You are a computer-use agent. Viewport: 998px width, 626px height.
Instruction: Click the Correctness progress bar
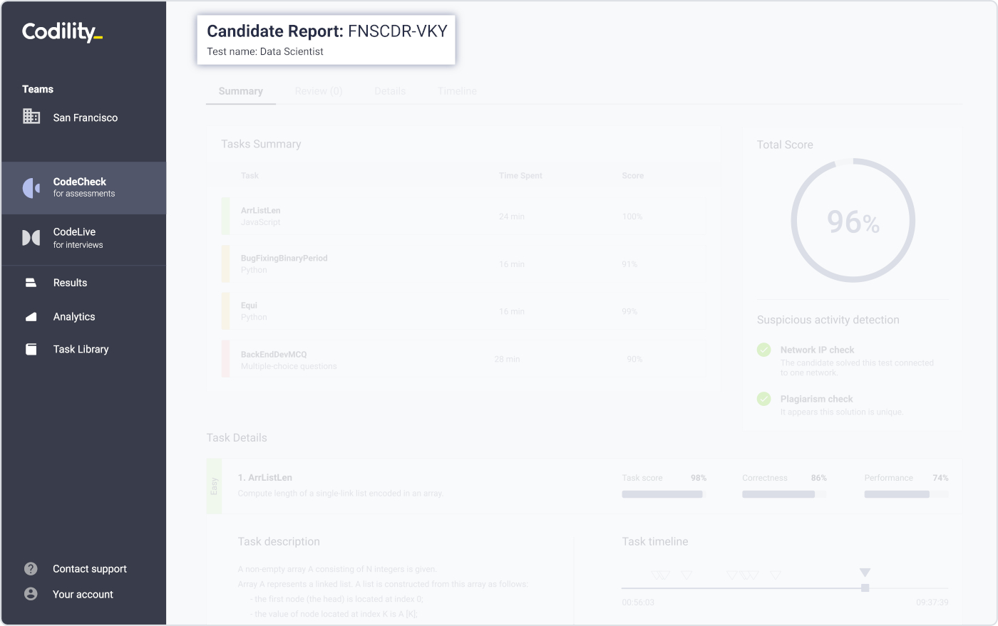784,494
